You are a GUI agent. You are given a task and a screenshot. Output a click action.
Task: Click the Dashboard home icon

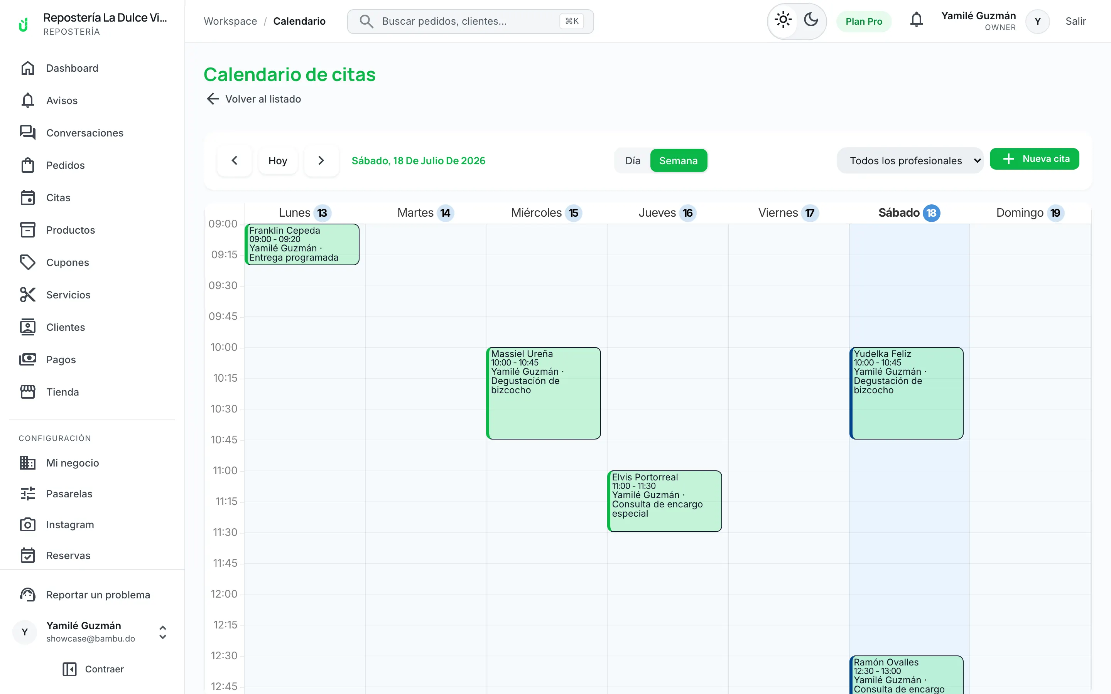click(x=27, y=68)
